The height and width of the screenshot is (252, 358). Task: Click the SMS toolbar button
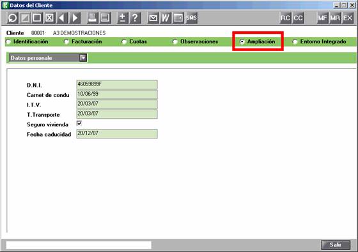point(191,18)
